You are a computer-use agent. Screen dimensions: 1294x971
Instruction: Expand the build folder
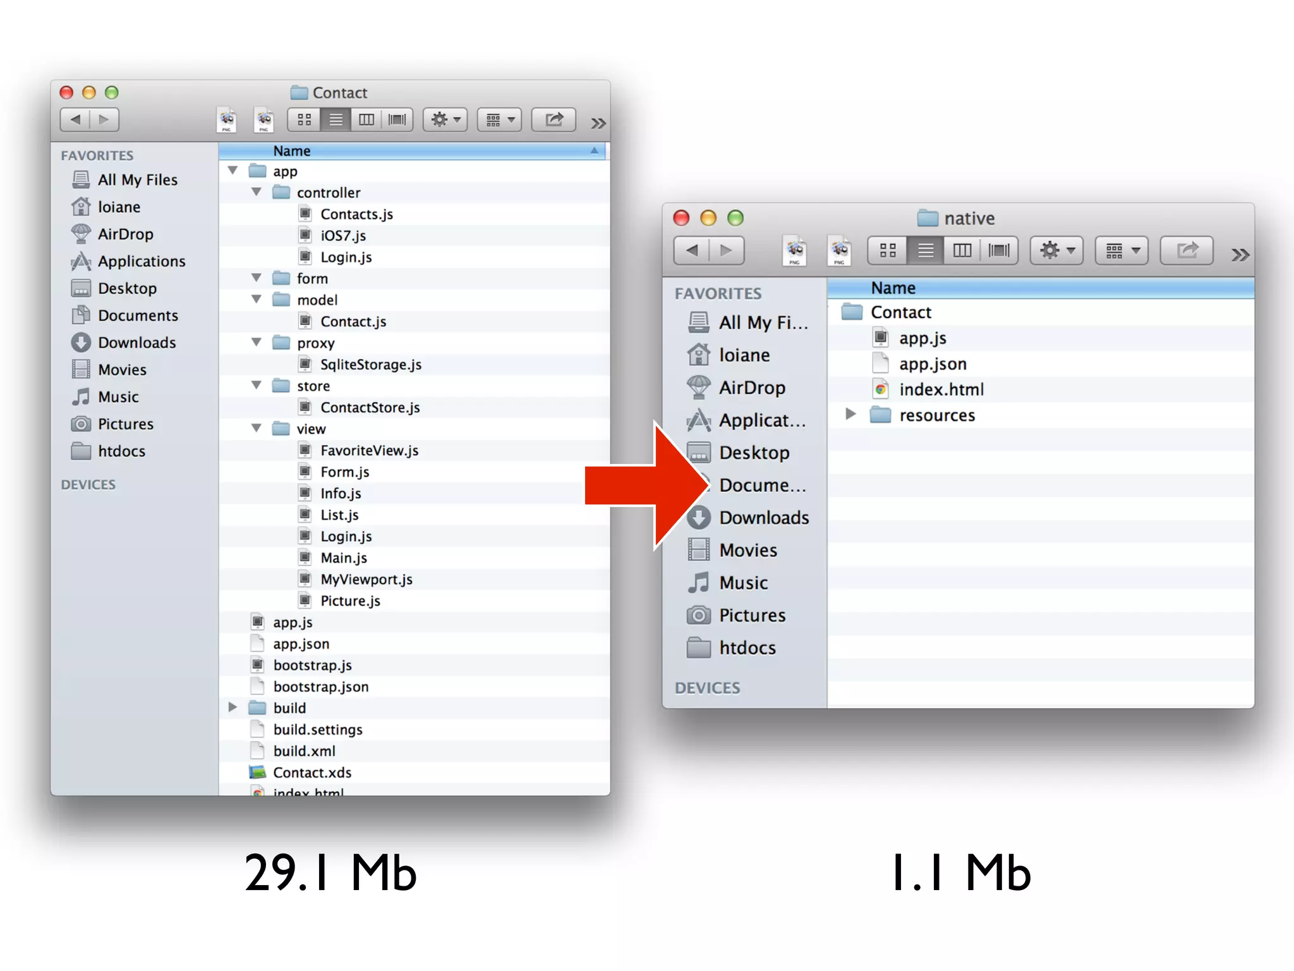pos(233,707)
